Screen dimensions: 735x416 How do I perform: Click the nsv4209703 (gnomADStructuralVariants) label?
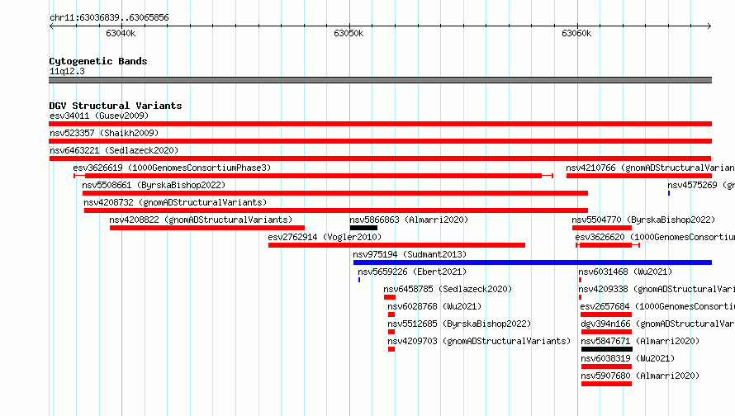click(479, 341)
